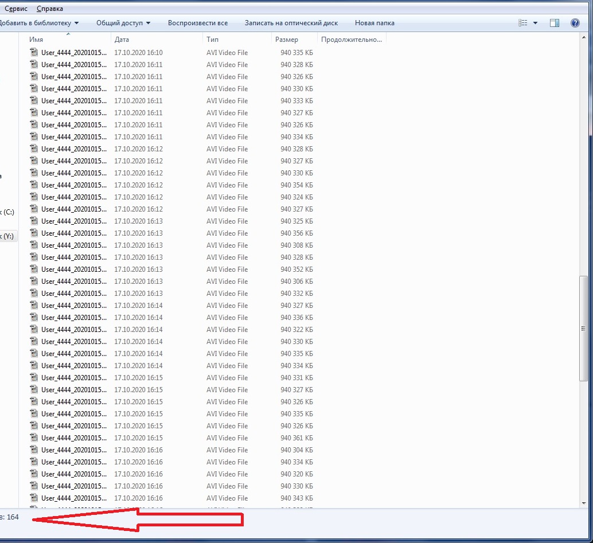
Task: Open the view mode icon in toolbar
Action: pos(522,23)
